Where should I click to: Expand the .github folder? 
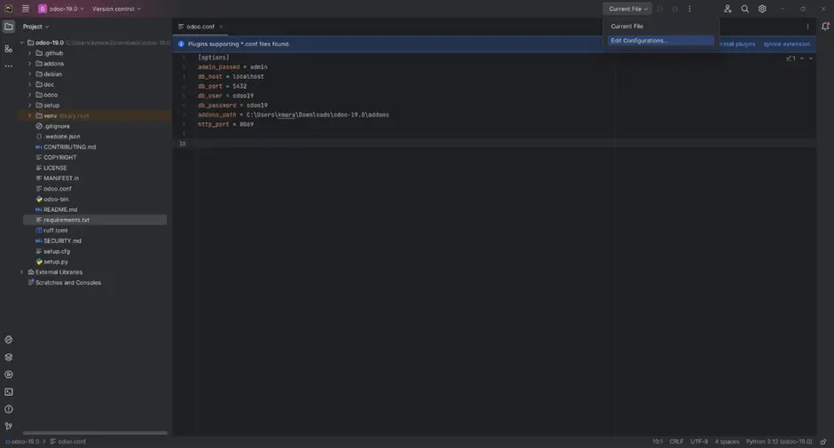tap(30, 53)
